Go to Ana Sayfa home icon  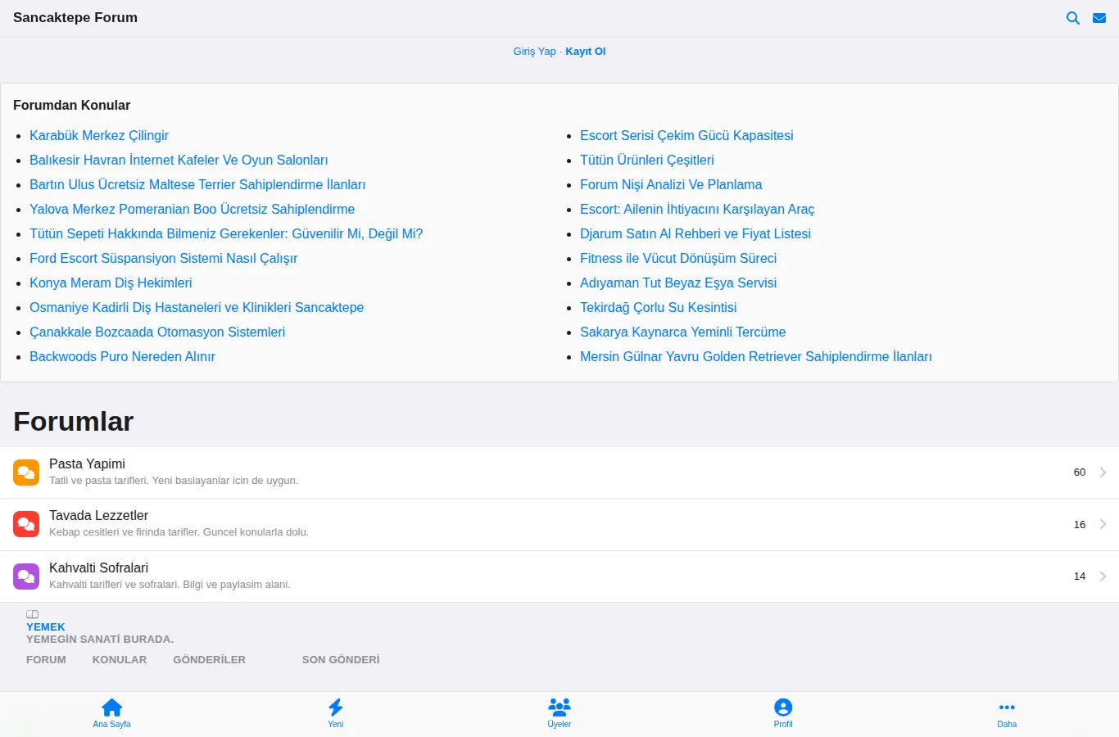click(x=111, y=708)
